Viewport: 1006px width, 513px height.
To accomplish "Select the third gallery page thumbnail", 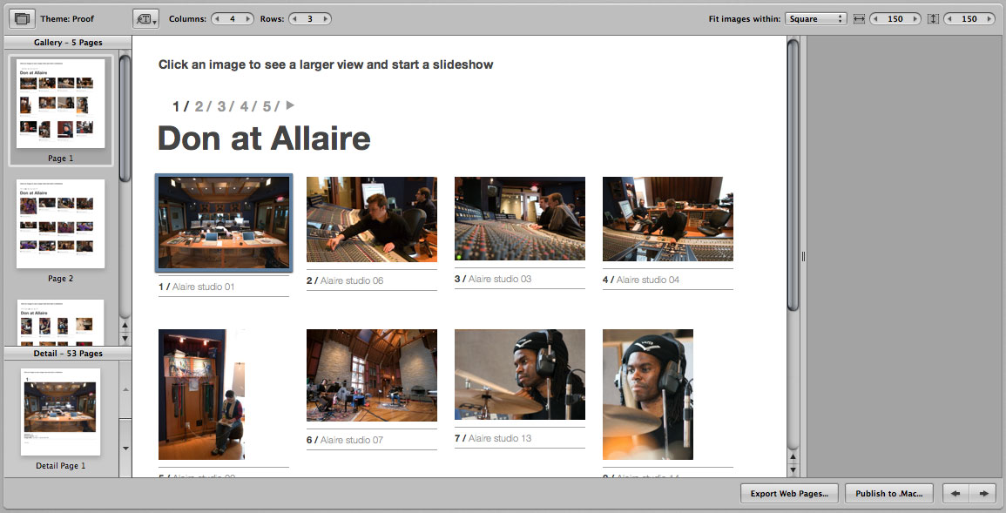I will click(x=60, y=322).
